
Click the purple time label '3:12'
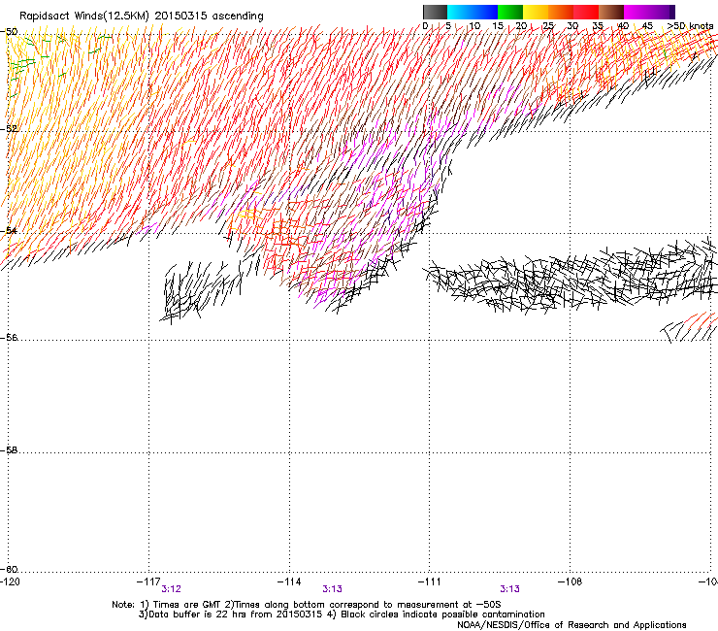(172, 589)
